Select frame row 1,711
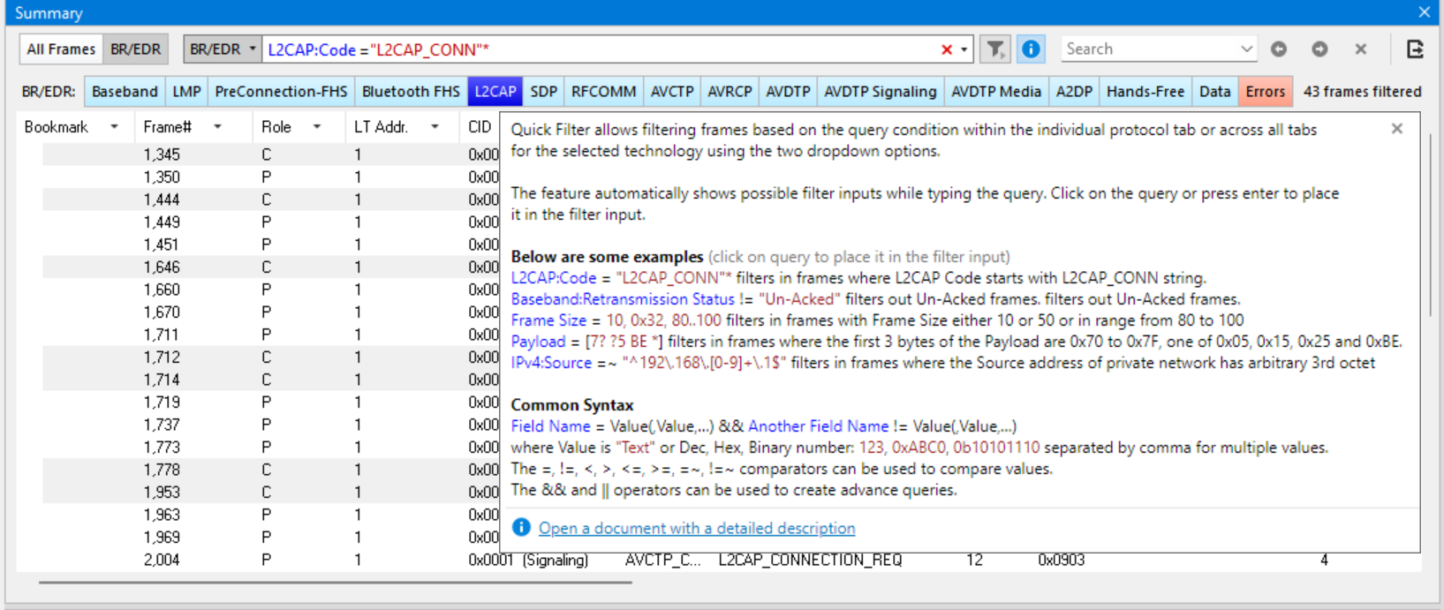This screenshot has width=1444, height=610. [x=270, y=335]
